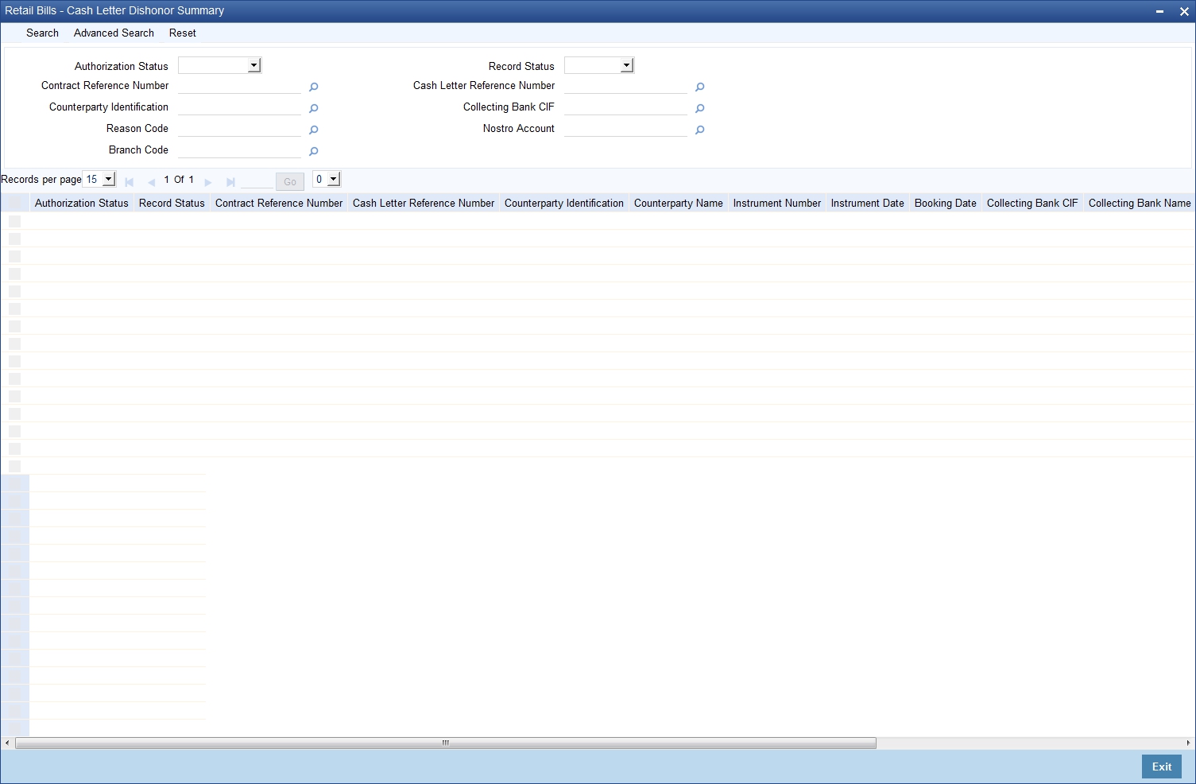The width and height of the screenshot is (1196, 784).
Task: Go to previous page of records
Action: pyautogui.click(x=151, y=182)
